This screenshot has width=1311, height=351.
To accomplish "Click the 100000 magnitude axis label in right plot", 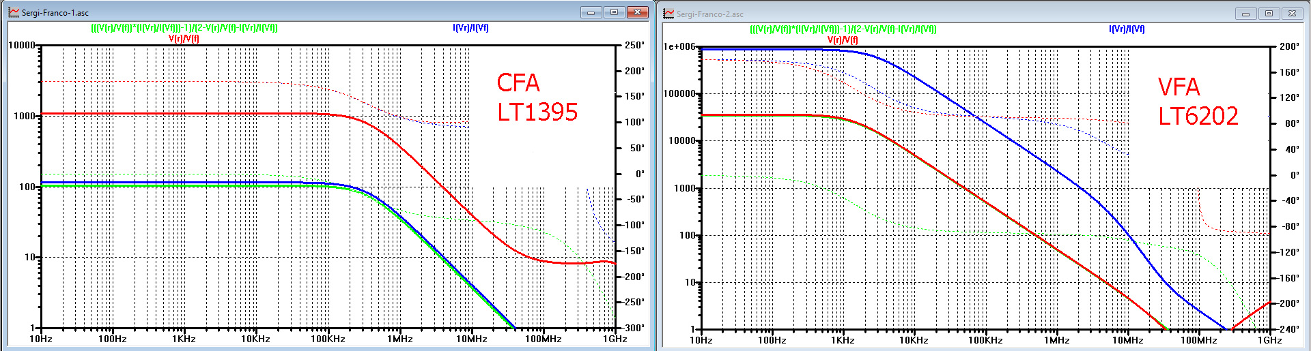I will click(679, 93).
